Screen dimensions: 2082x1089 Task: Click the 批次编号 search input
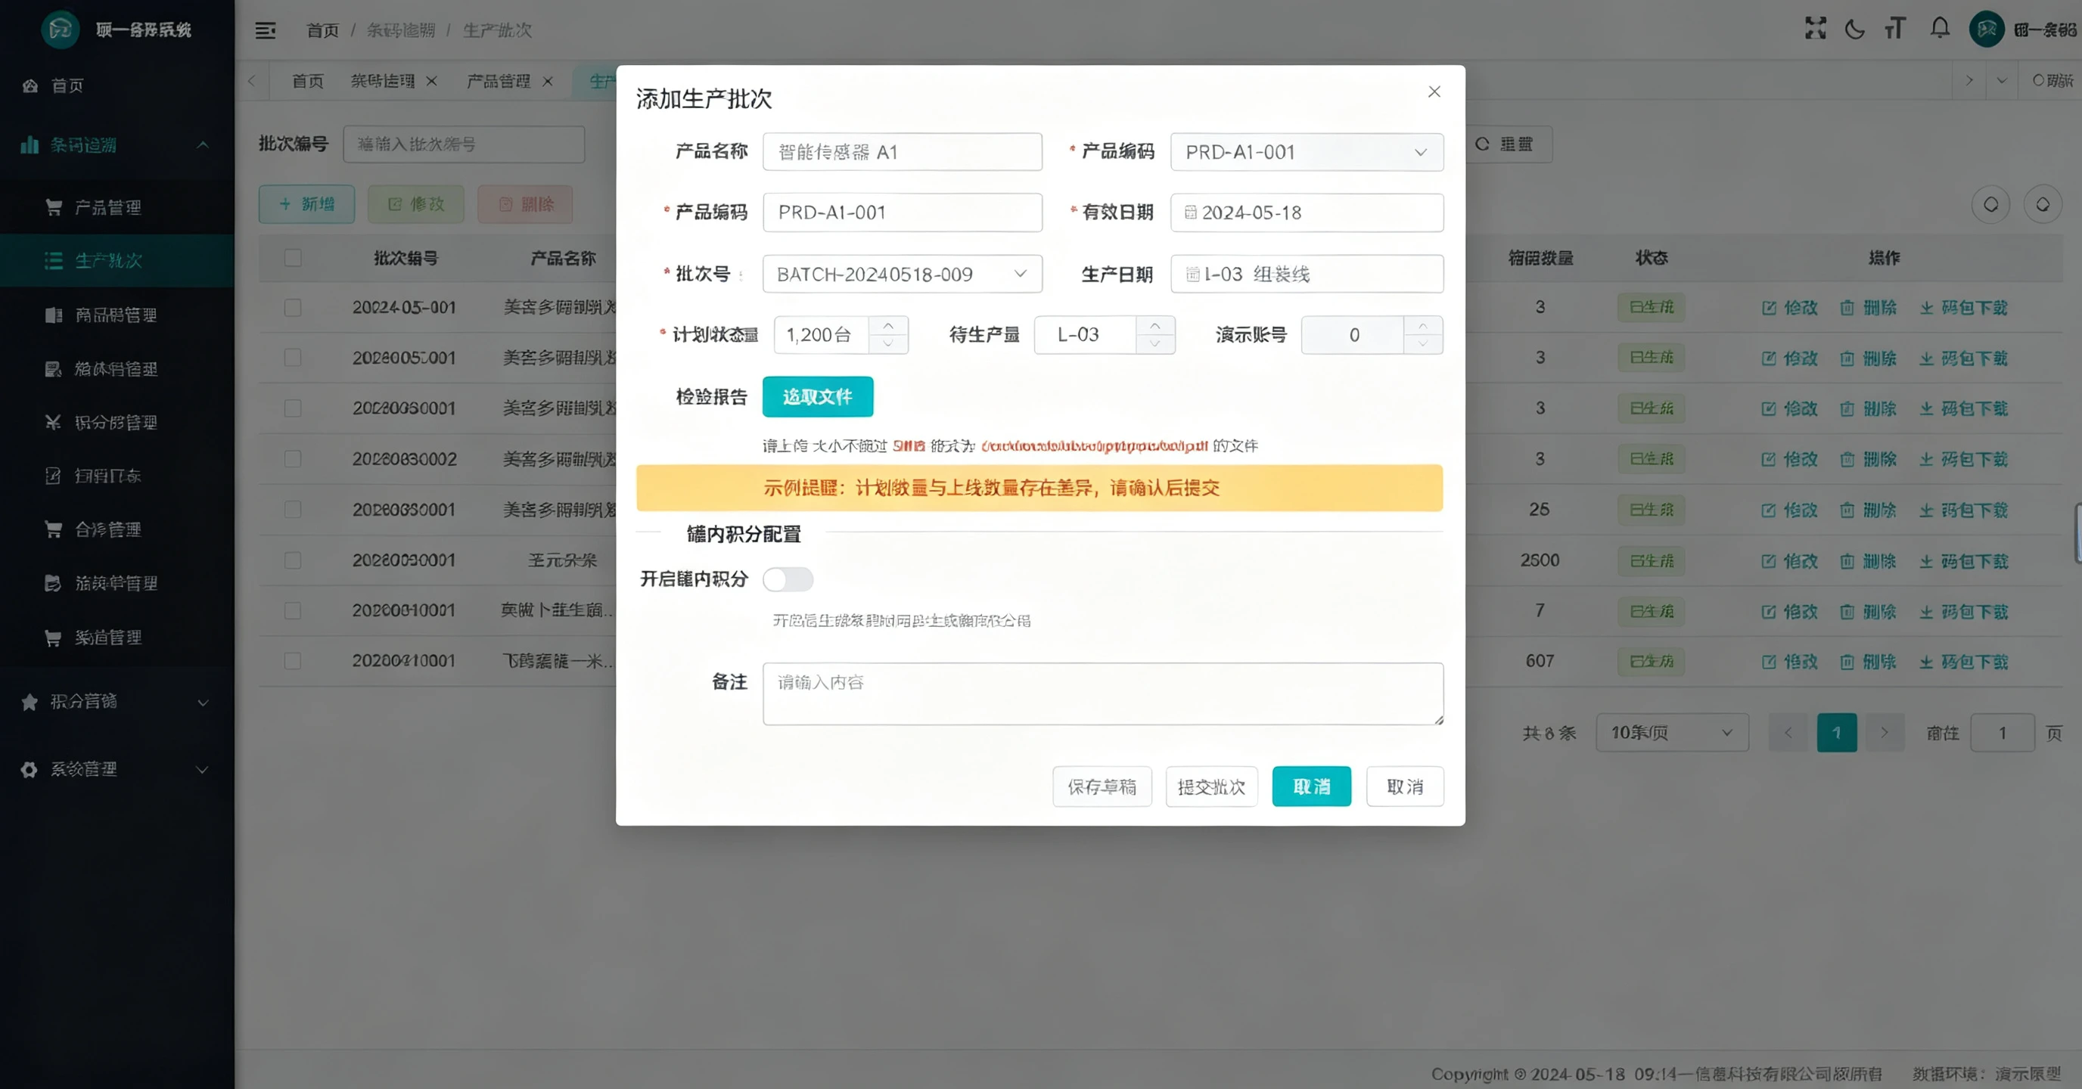tap(464, 144)
